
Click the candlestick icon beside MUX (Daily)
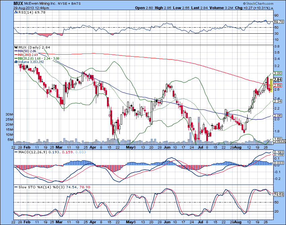16,47
